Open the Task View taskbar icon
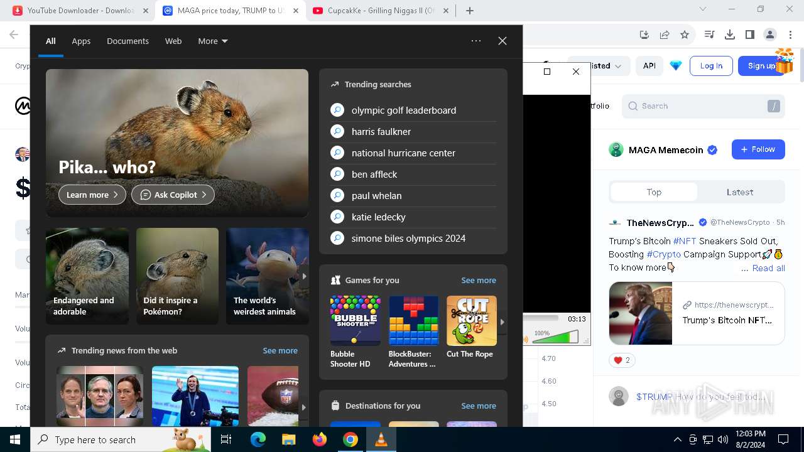The width and height of the screenshot is (804, 452). (x=226, y=439)
